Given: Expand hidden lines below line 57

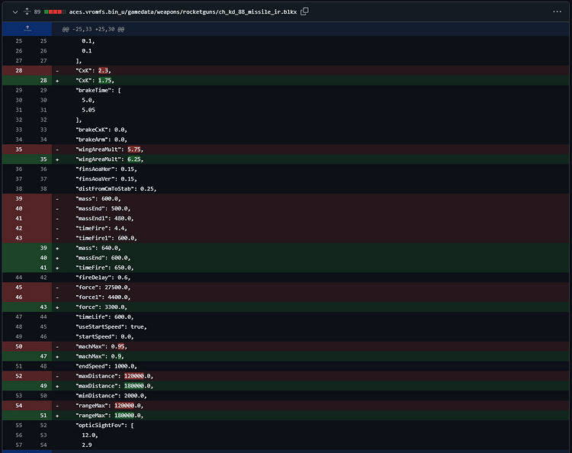Looking at the screenshot, I should 26,451.
